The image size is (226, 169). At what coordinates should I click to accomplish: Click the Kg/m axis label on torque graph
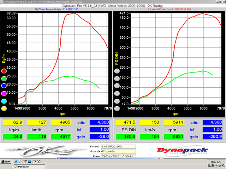pos(4,59)
